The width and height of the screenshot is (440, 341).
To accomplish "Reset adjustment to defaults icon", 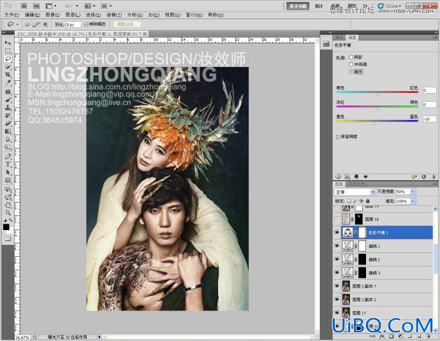I will point(423,177).
